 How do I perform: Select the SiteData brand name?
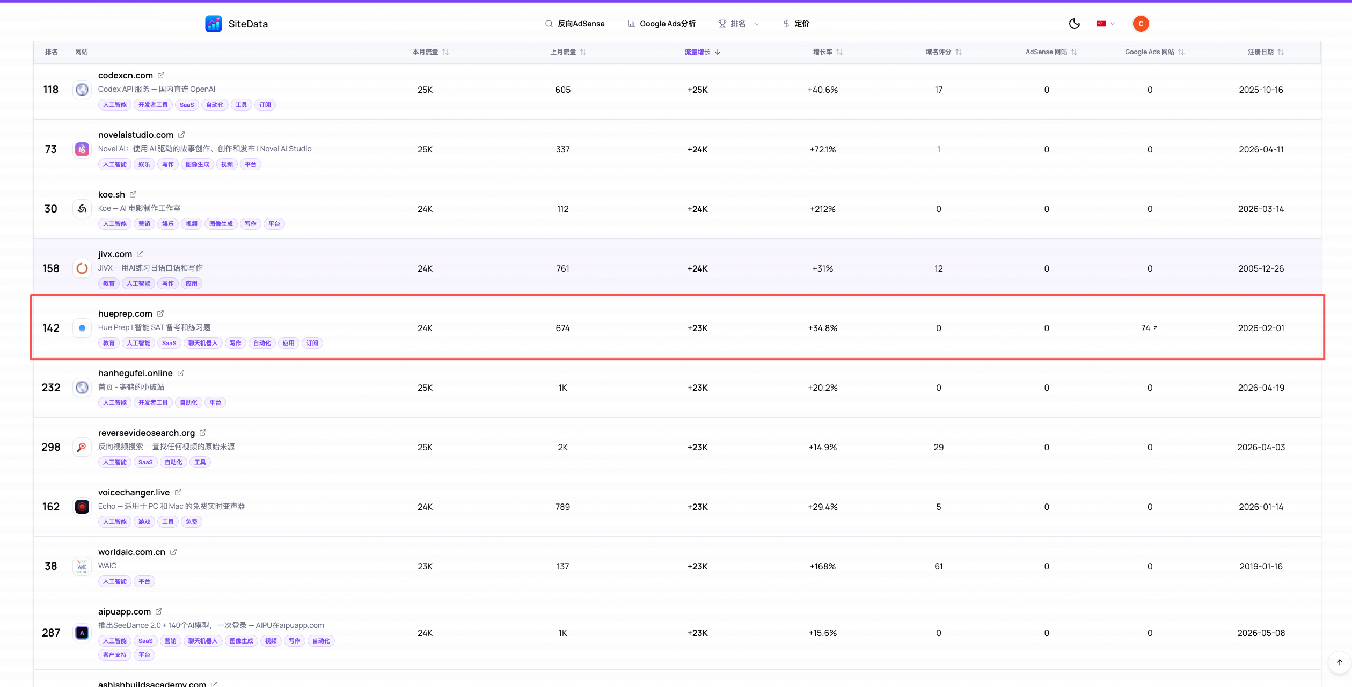(x=248, y=24)
